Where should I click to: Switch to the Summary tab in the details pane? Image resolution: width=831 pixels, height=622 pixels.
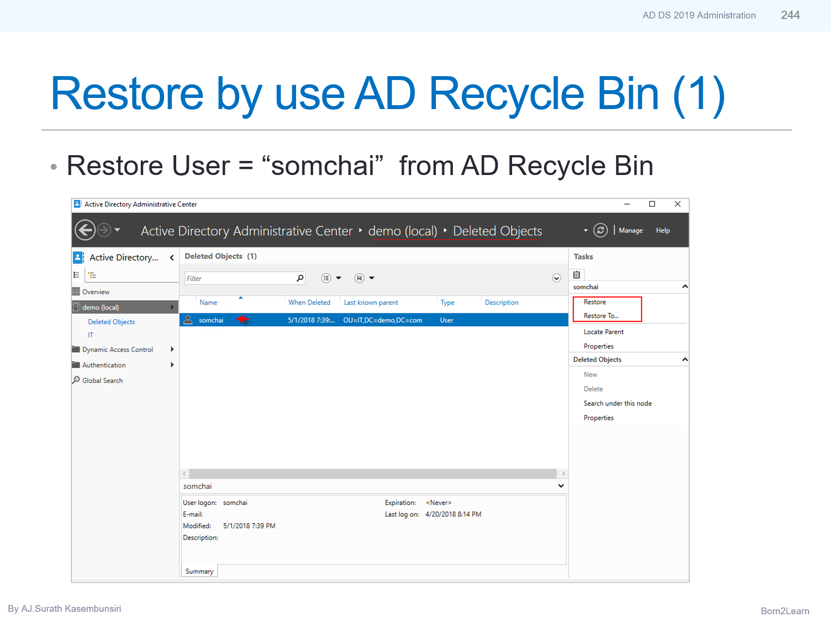[199, 571]
